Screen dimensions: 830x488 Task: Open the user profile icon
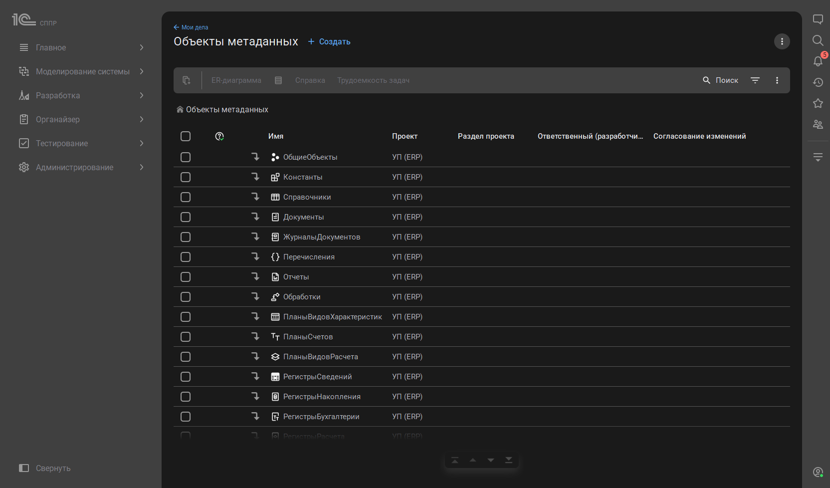pos(818,472)
